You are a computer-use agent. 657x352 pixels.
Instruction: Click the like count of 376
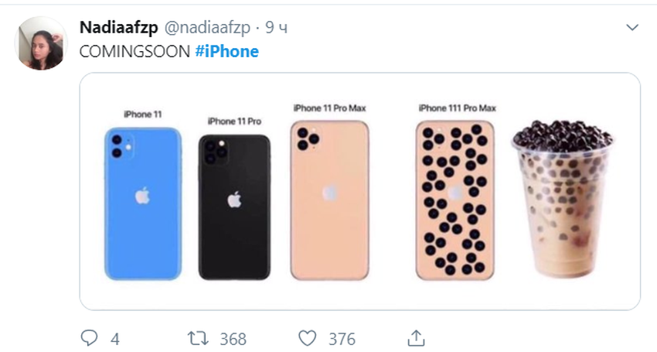click(342, 339)
